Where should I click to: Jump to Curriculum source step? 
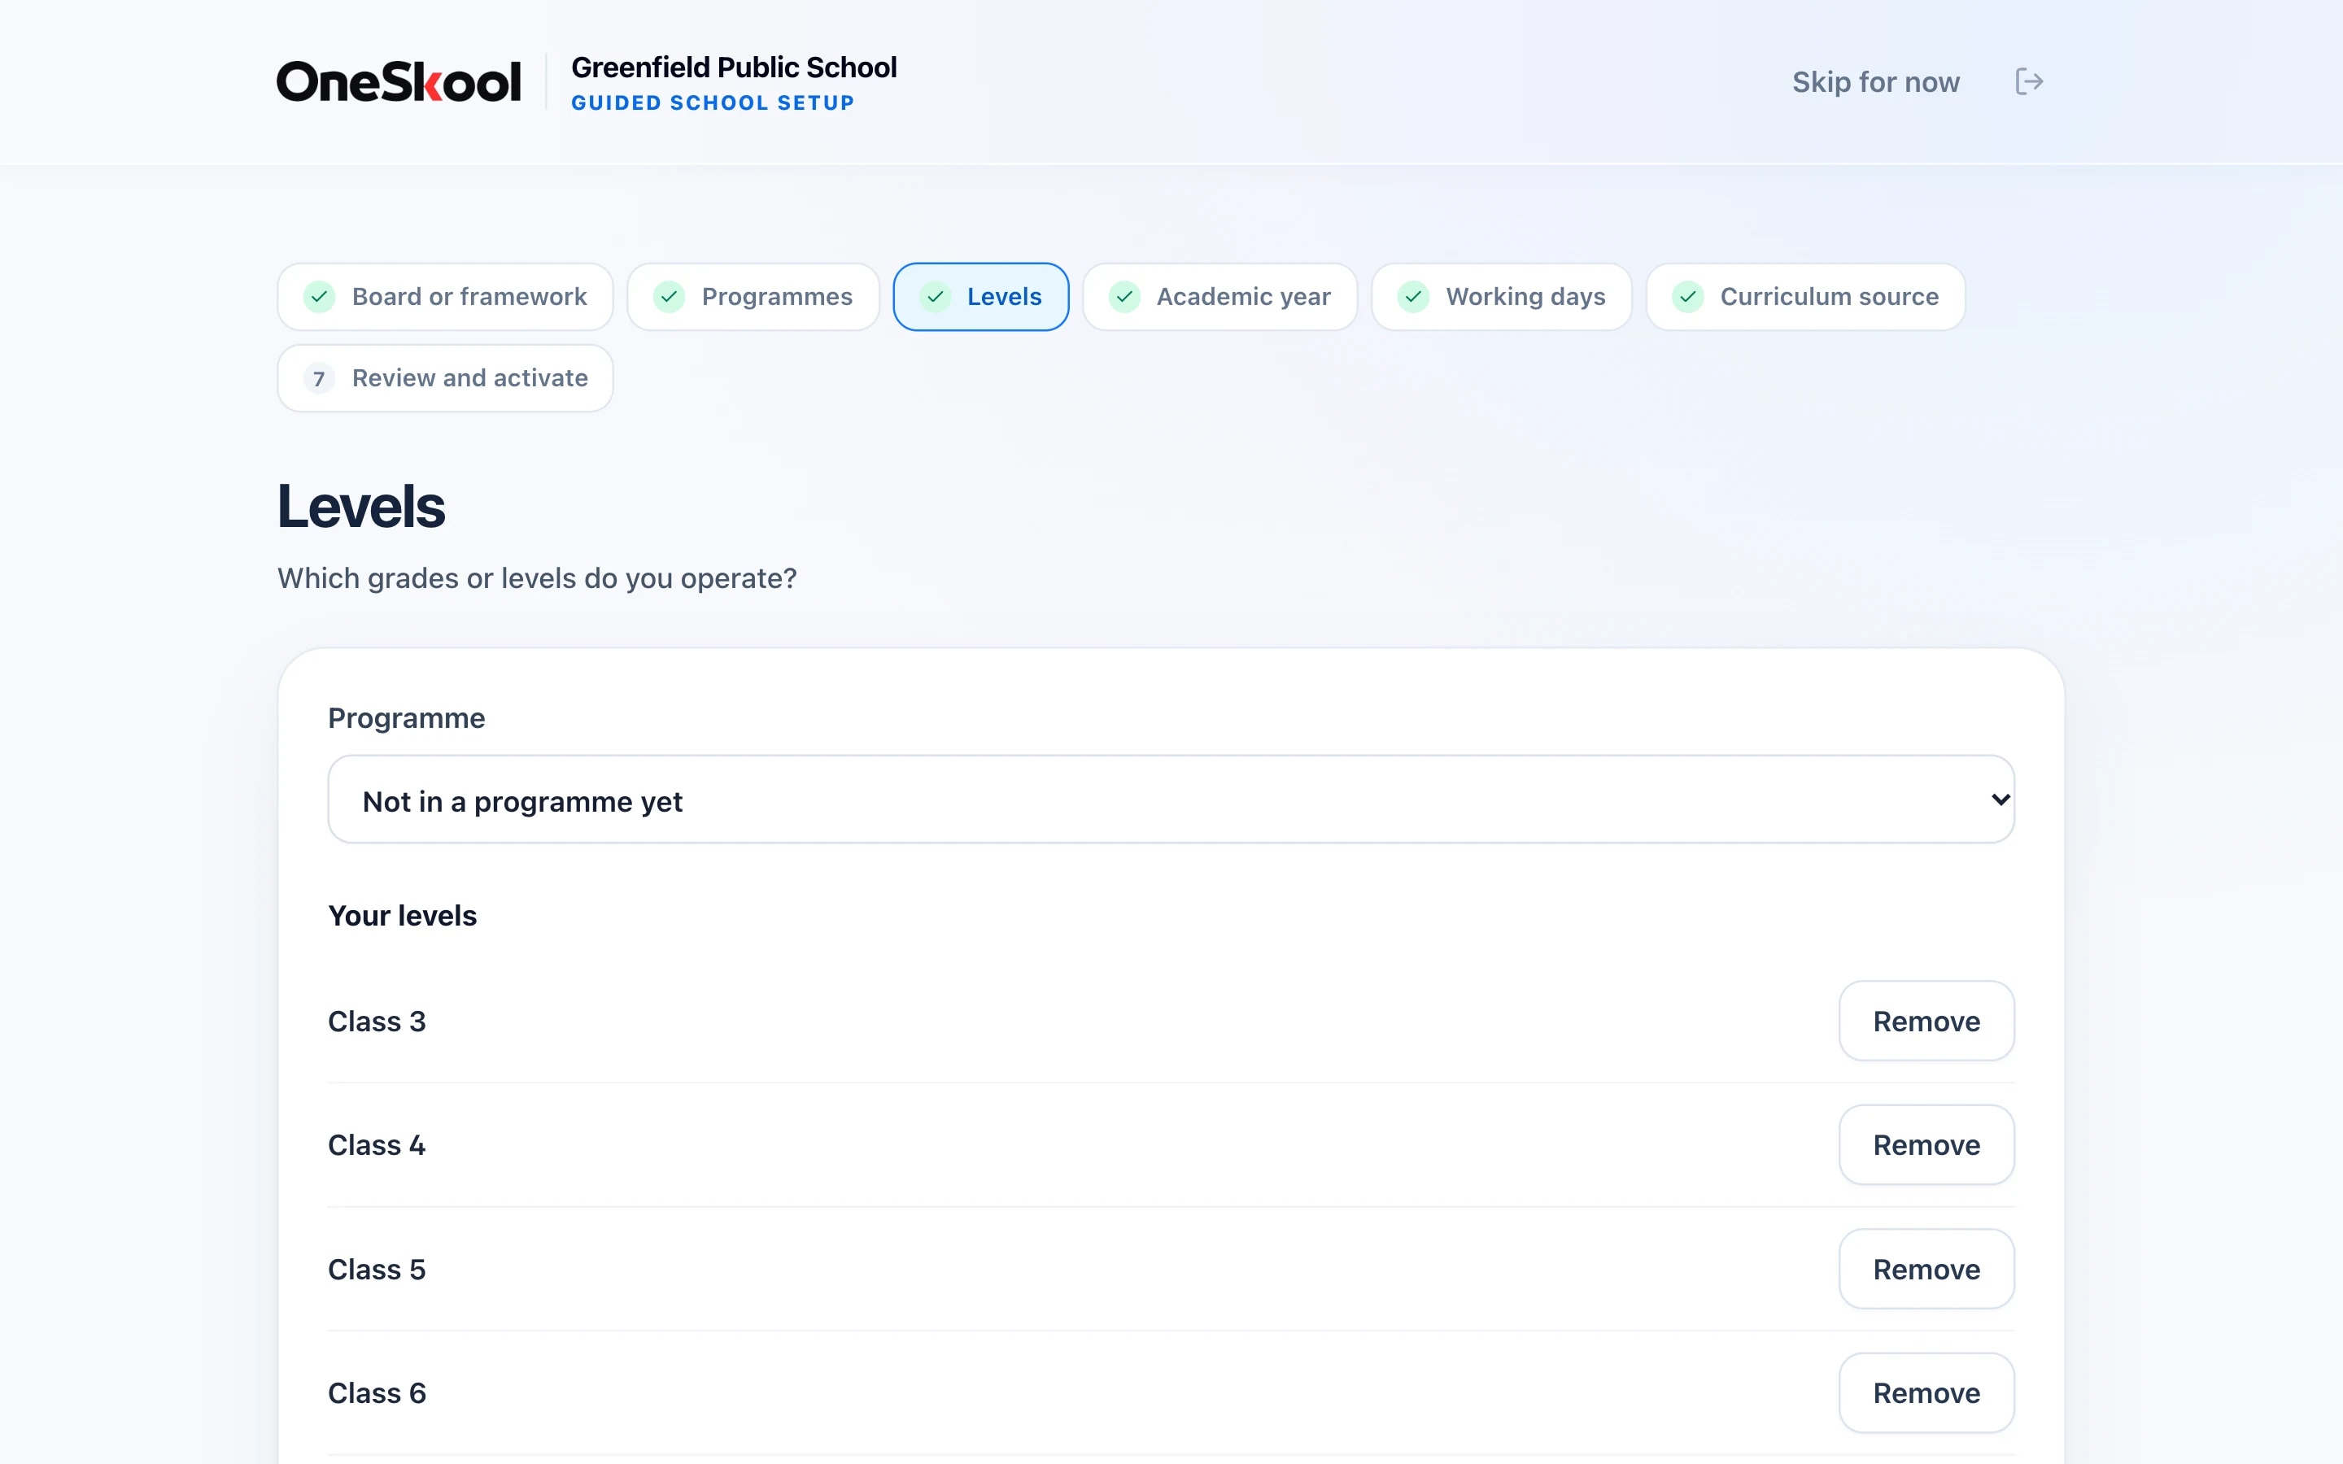(x=1806, y=296)
